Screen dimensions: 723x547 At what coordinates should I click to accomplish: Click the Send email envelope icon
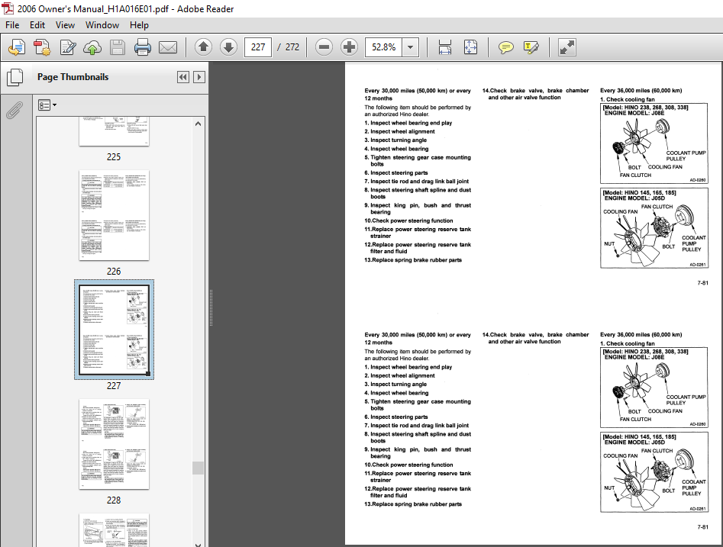coord(168,47)
